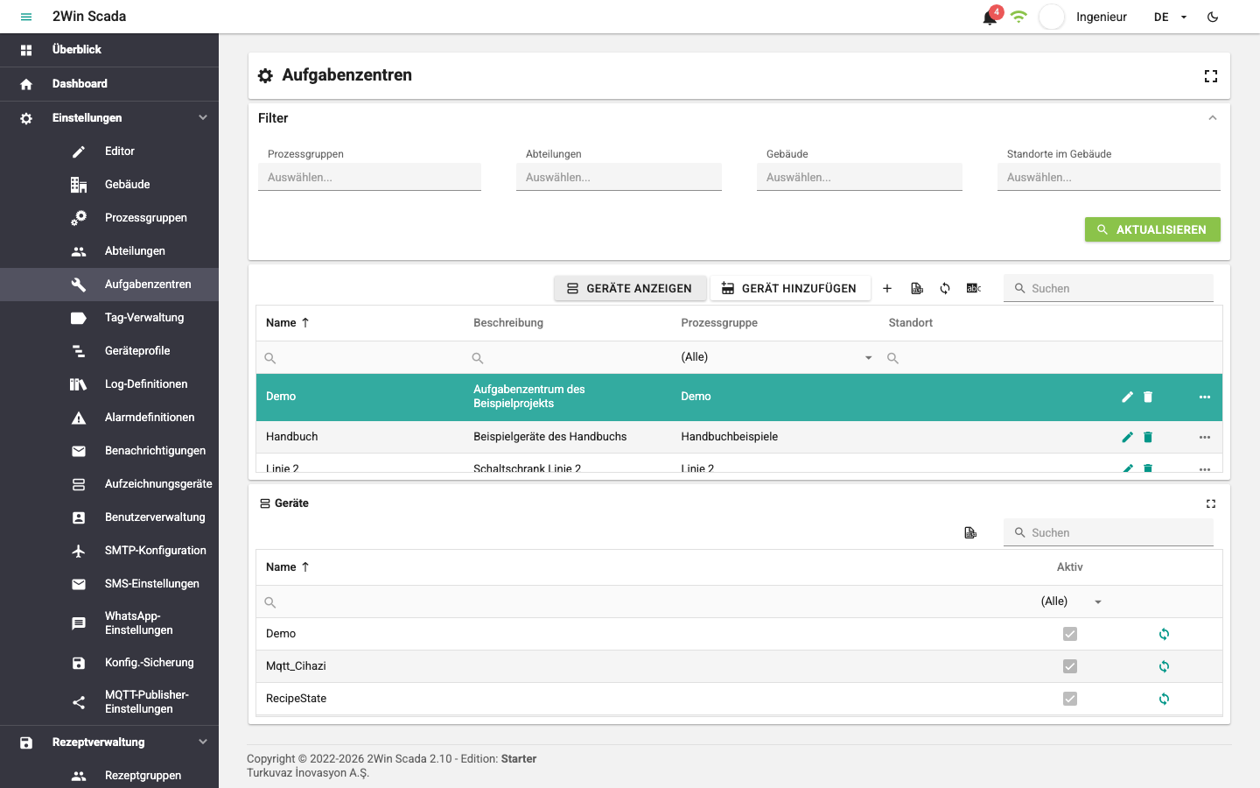
Task: Add a new Aufgabenzentrum with plus icon
Action: pos(887,288)
